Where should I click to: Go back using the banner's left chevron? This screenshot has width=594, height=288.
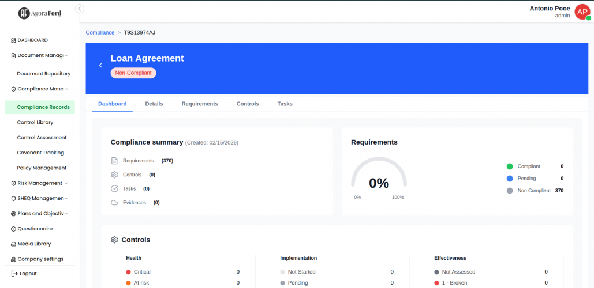(100, 66)
